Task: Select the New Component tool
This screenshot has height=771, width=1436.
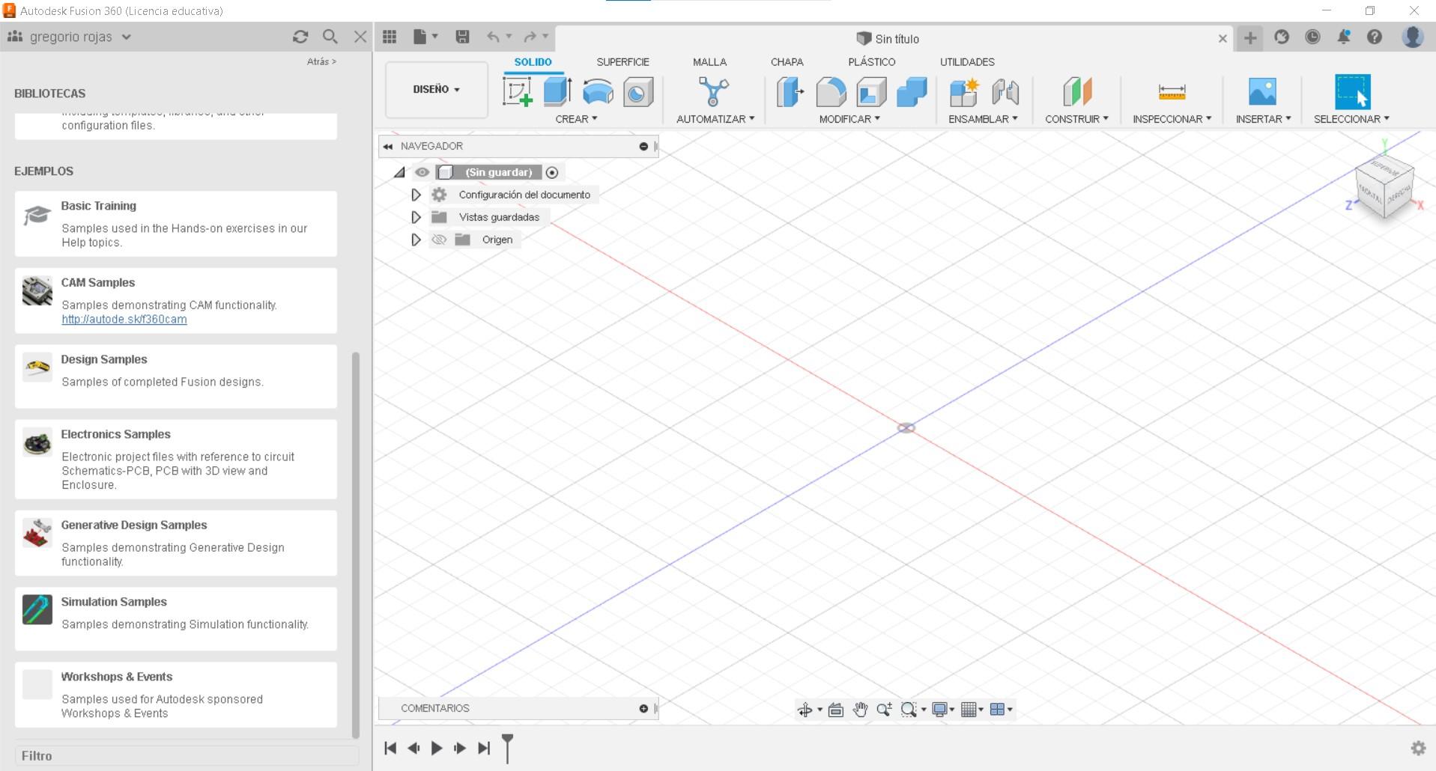Action: [x=964, y=92]
